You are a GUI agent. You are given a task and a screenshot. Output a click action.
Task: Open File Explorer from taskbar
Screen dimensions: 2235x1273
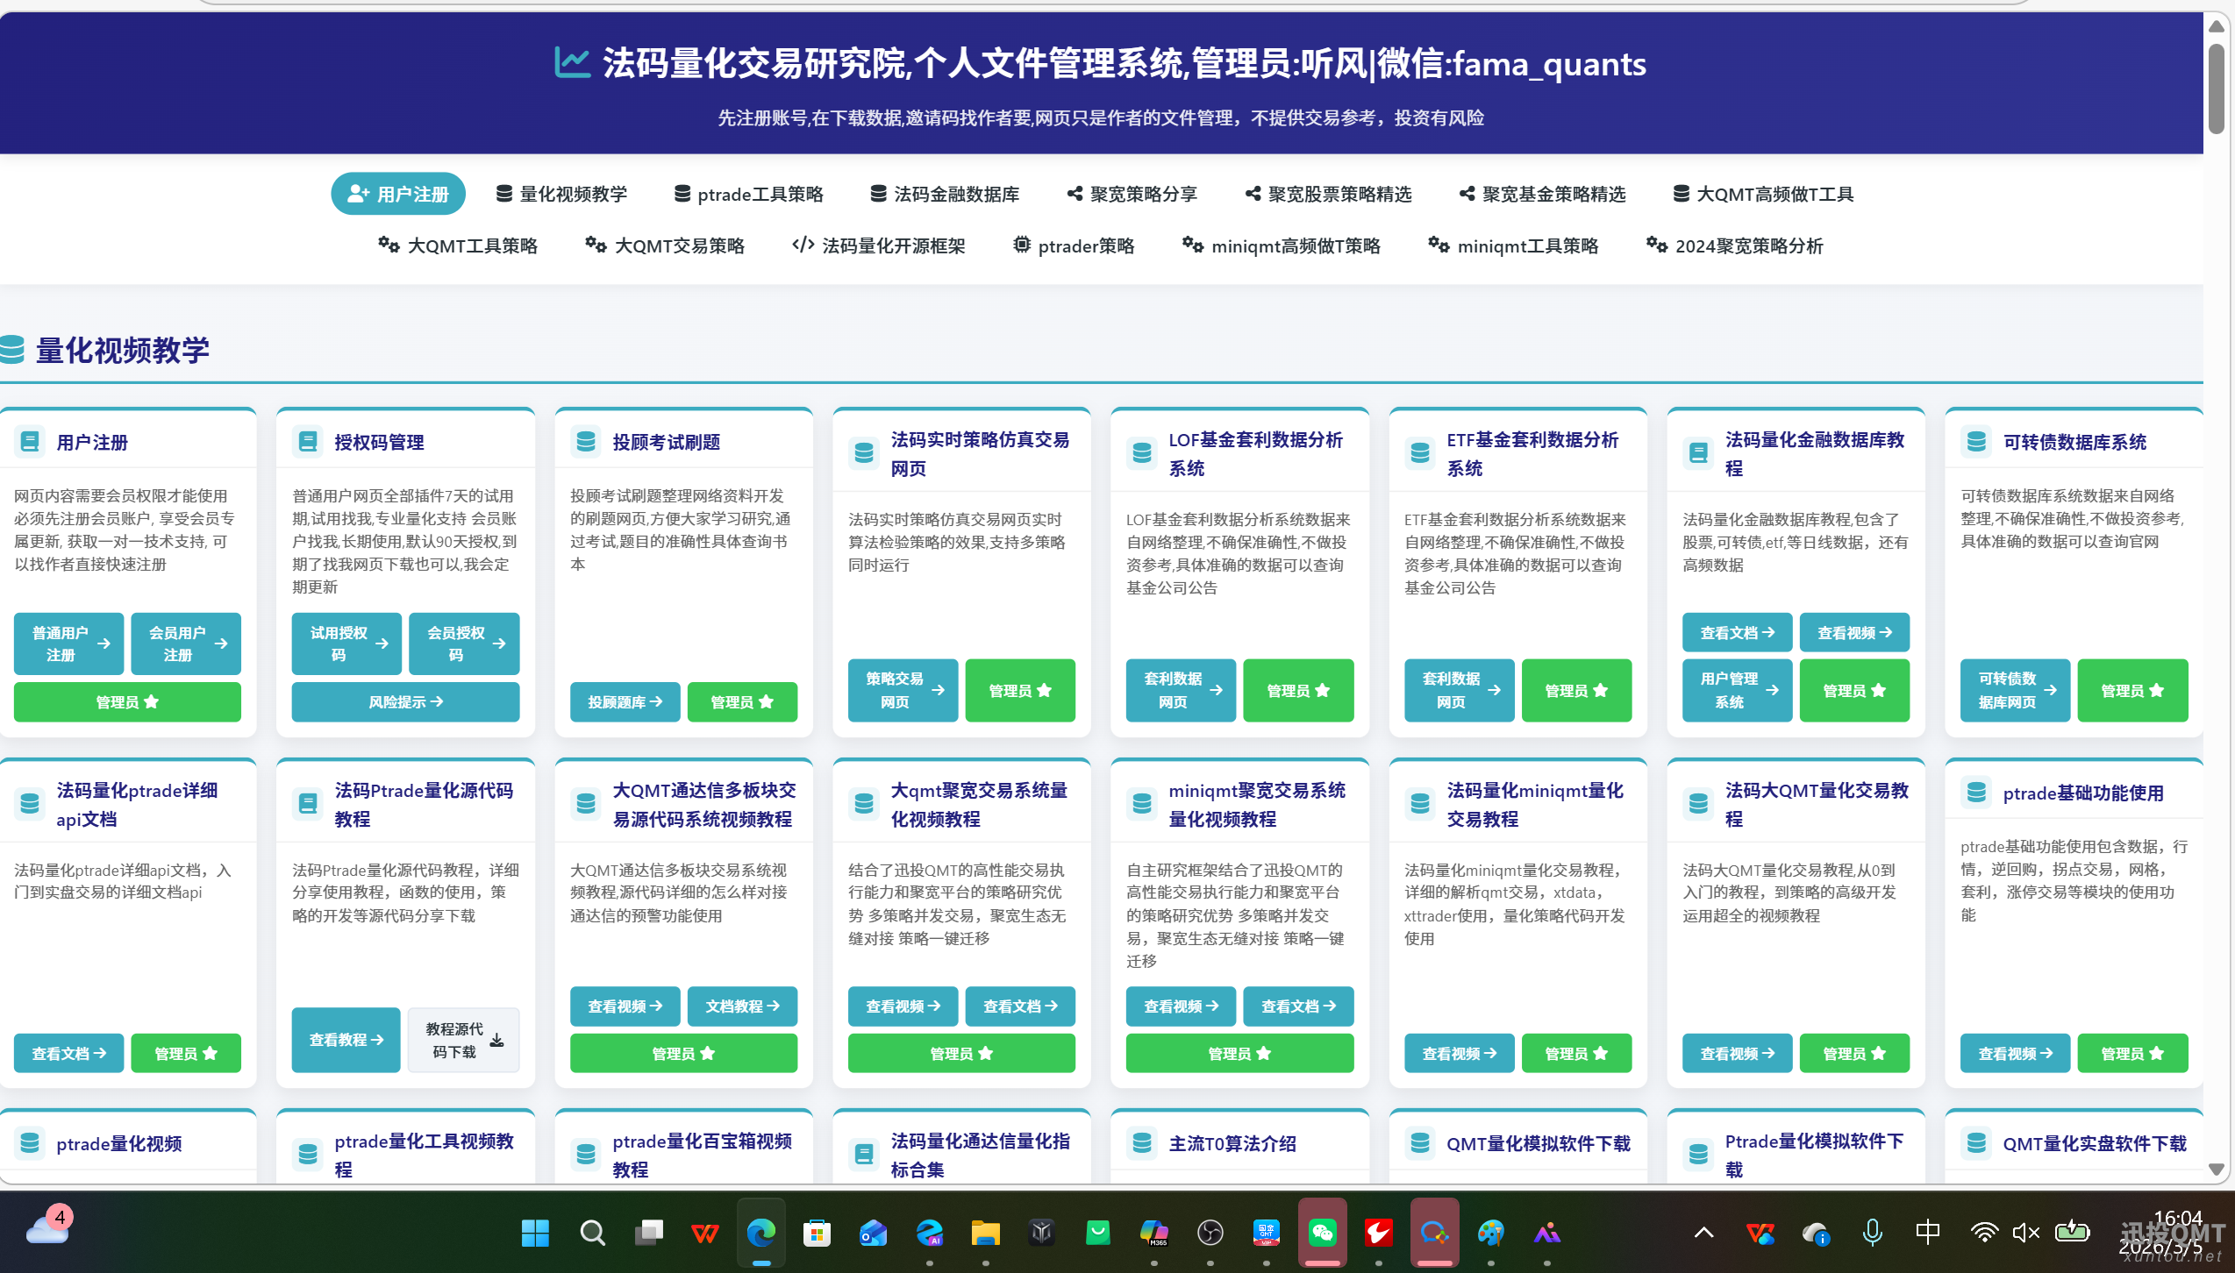(x=985, y=1233)
